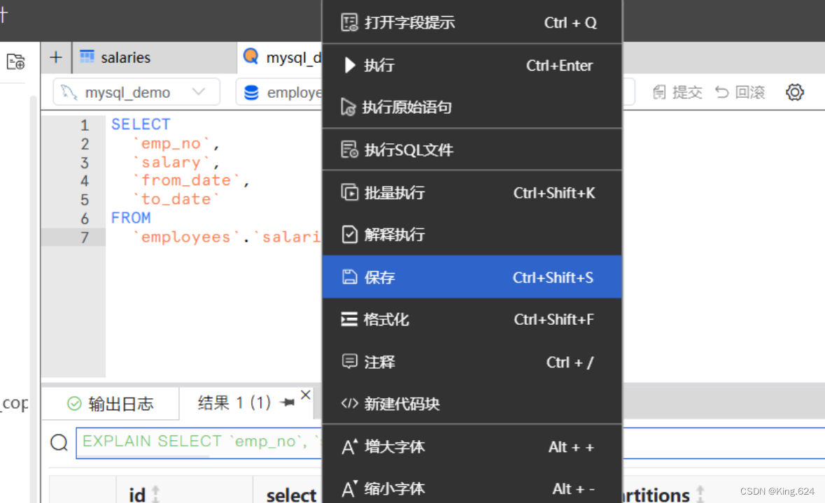Screen dimensions: 825x503
Task: Open the 输出日志 output log tab
Action: [111, 403]
